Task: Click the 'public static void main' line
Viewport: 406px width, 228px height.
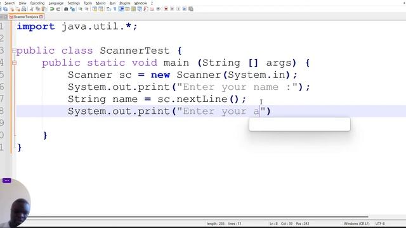Action: [x=176, y=63]
